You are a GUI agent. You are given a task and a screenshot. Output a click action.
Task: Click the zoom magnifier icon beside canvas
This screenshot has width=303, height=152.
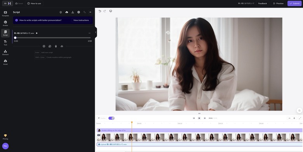point(300,111)
